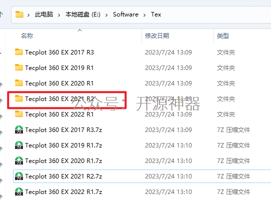Viewport: 271px width, 204px height.
Task: Click 7z archive icon of 2022 R1.7z
Action: pos(19,191)
